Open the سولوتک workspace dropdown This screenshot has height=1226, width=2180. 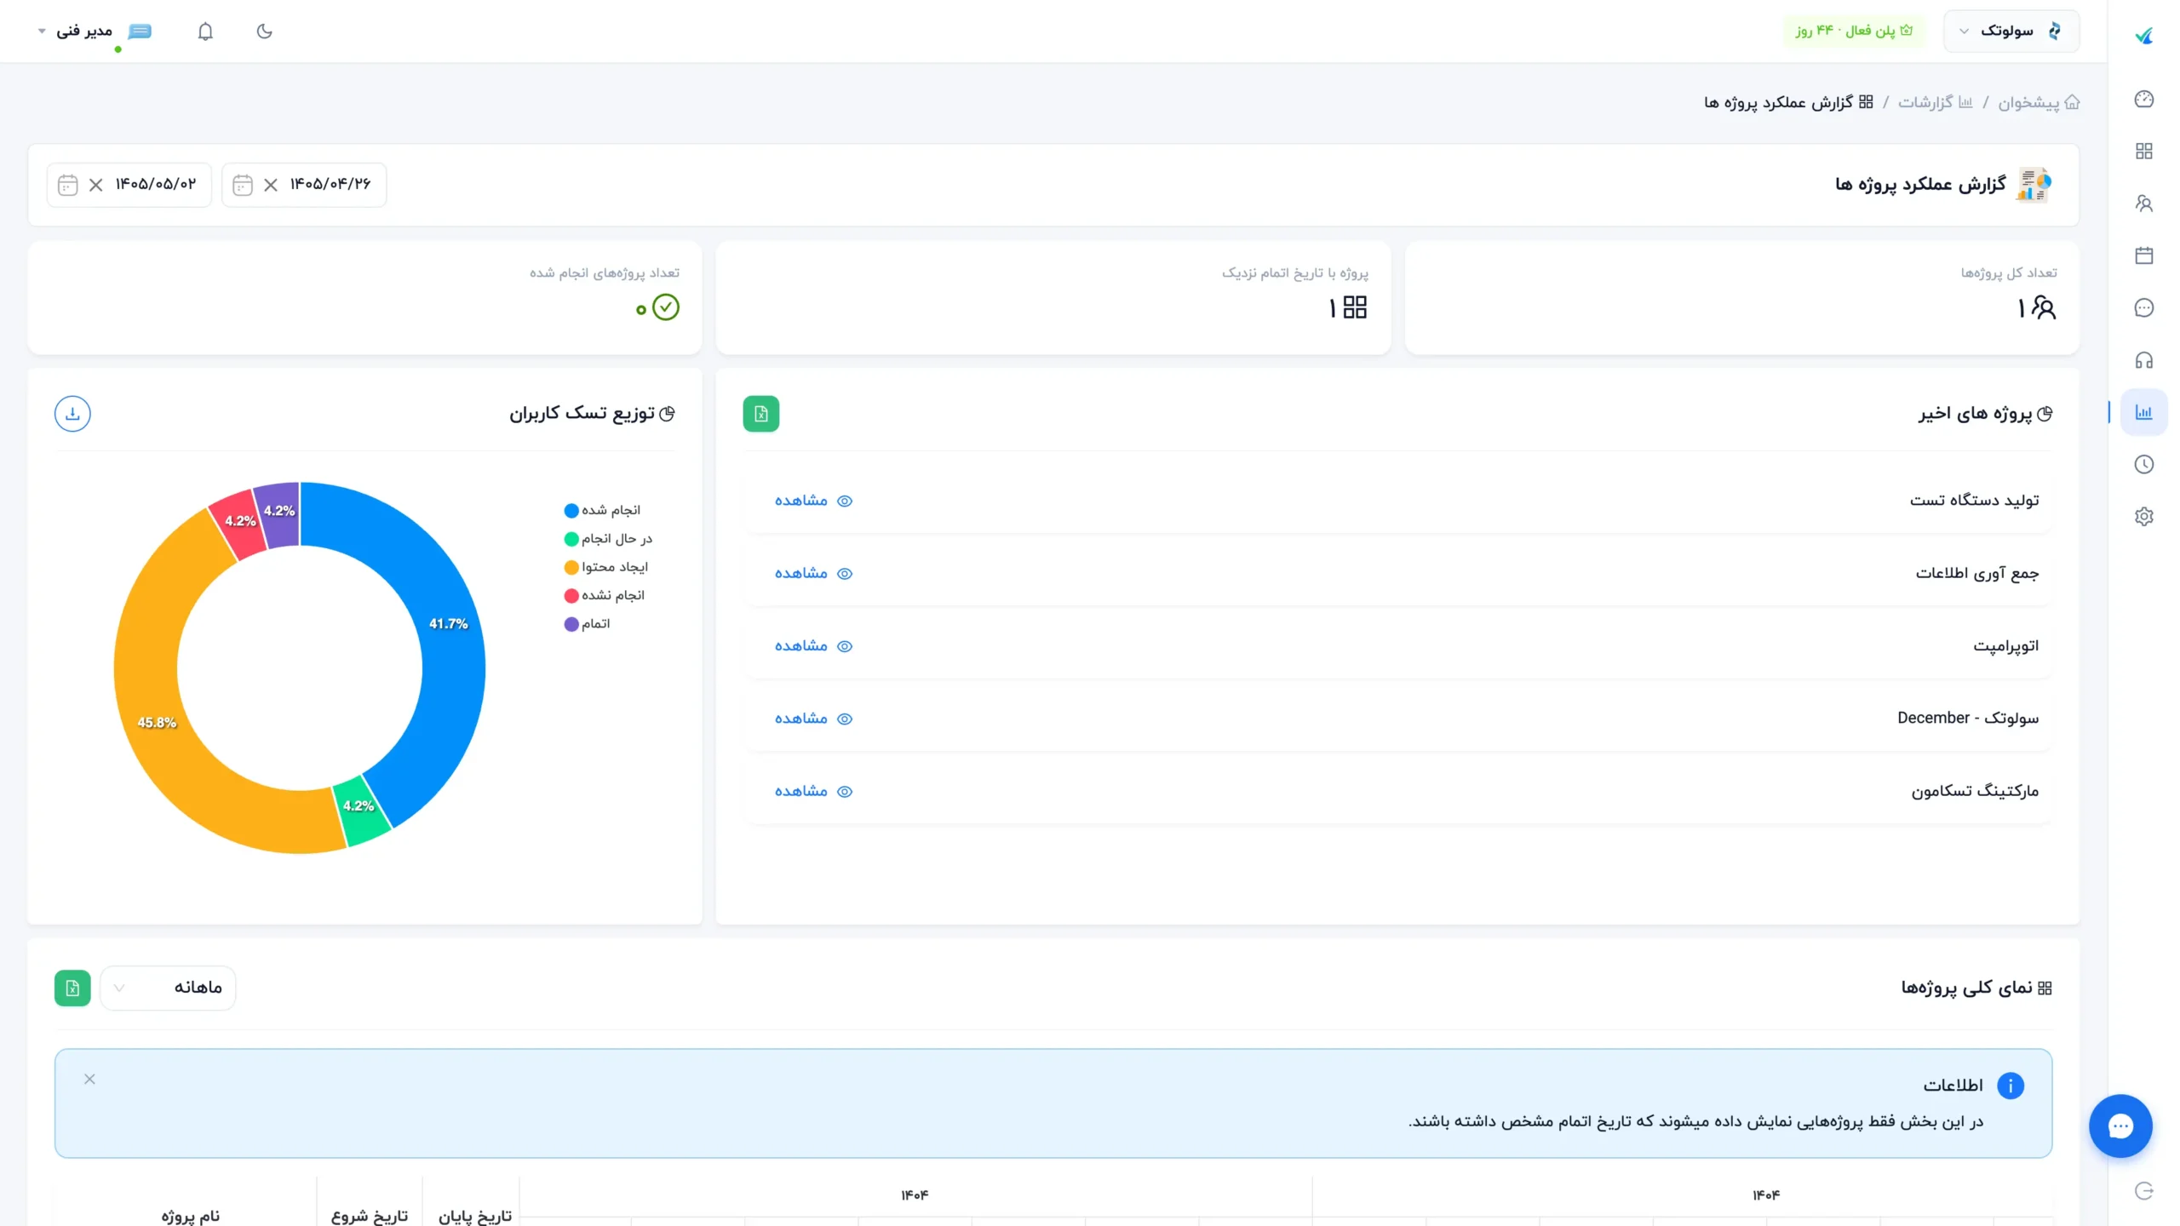coord(2011,31)
